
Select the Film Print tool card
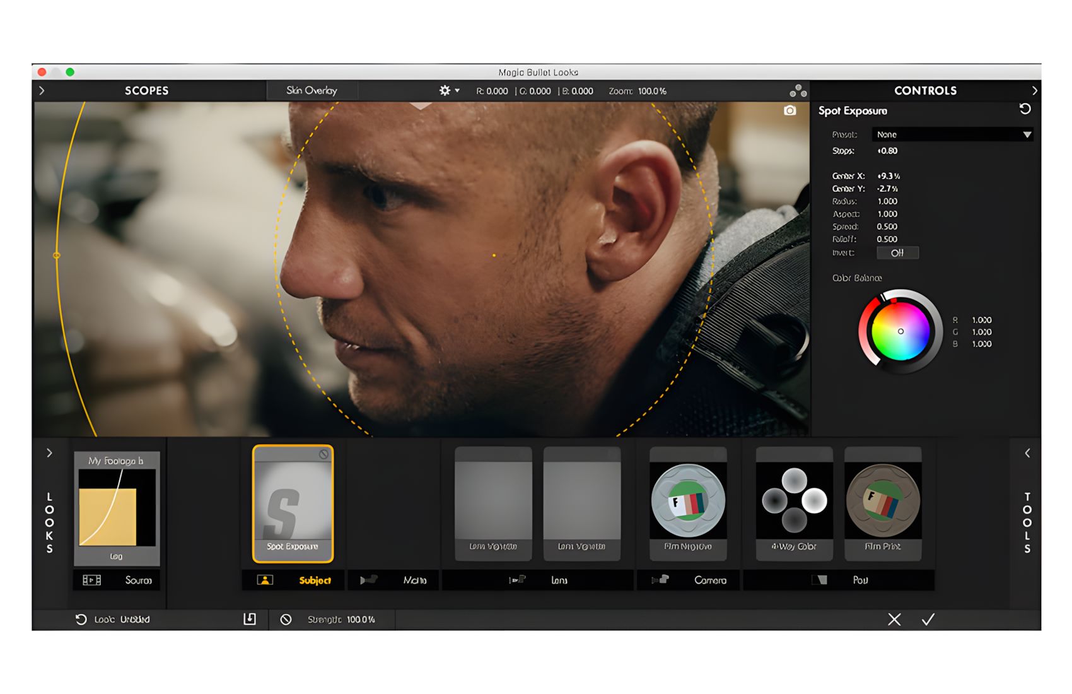coord(883,503)
